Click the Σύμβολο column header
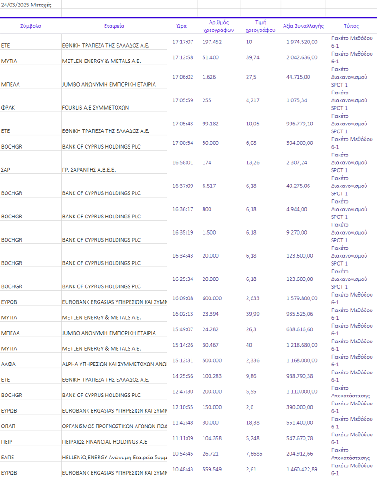Image resolution: width=377 pixels, height=477 pixels. click(31, 26)
